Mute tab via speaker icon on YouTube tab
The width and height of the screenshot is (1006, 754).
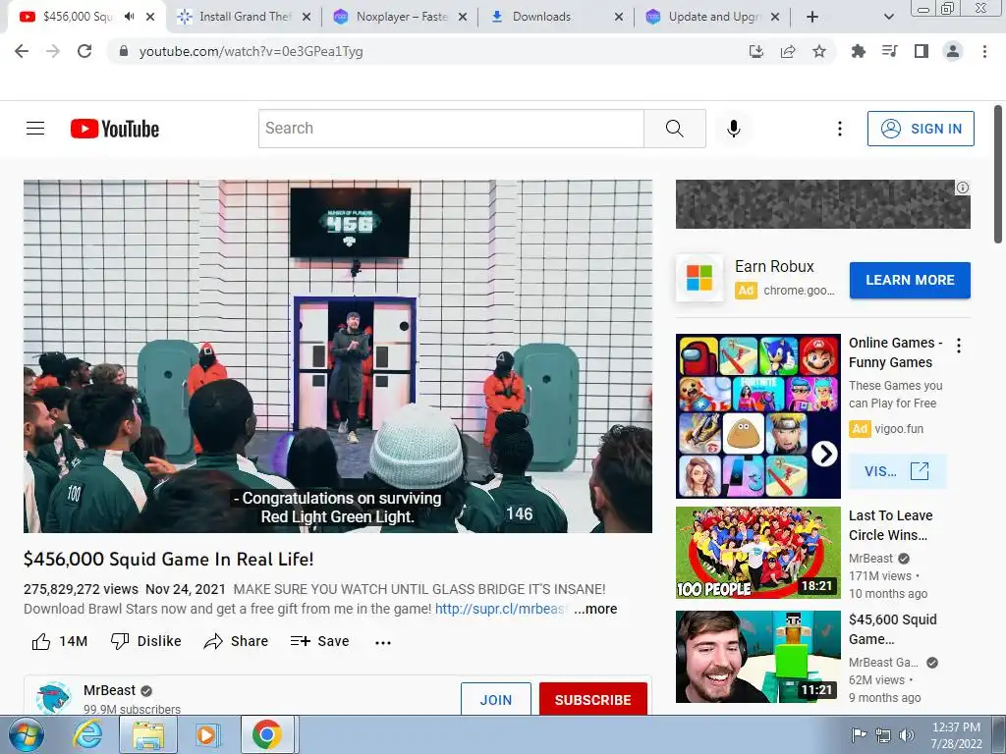129,17
